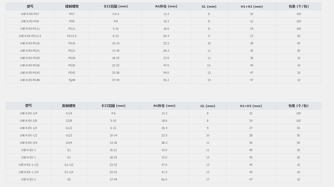The image size is (334, 187).
Task: Click the G2 thread cell
Action: click(69, 179)
